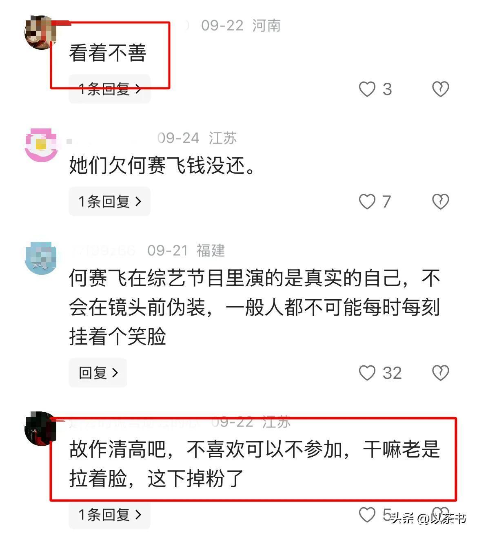
Task: Expand 1条回复 under '她们欠何赛飞钱没还'
Action: (109, 201)
